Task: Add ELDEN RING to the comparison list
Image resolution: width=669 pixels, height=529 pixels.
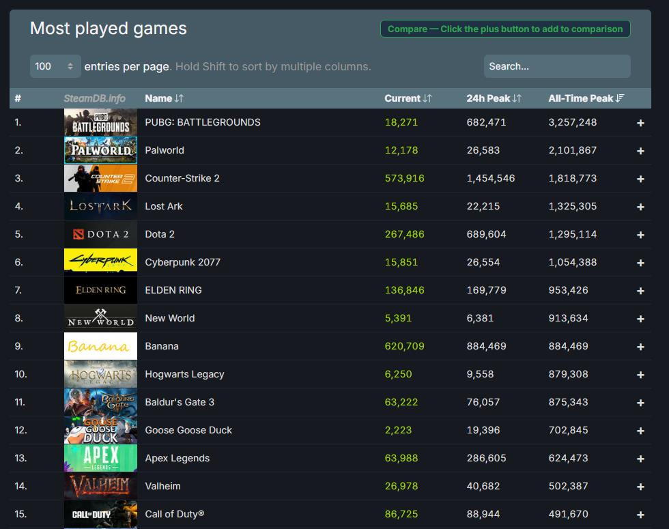Action: 640,291
